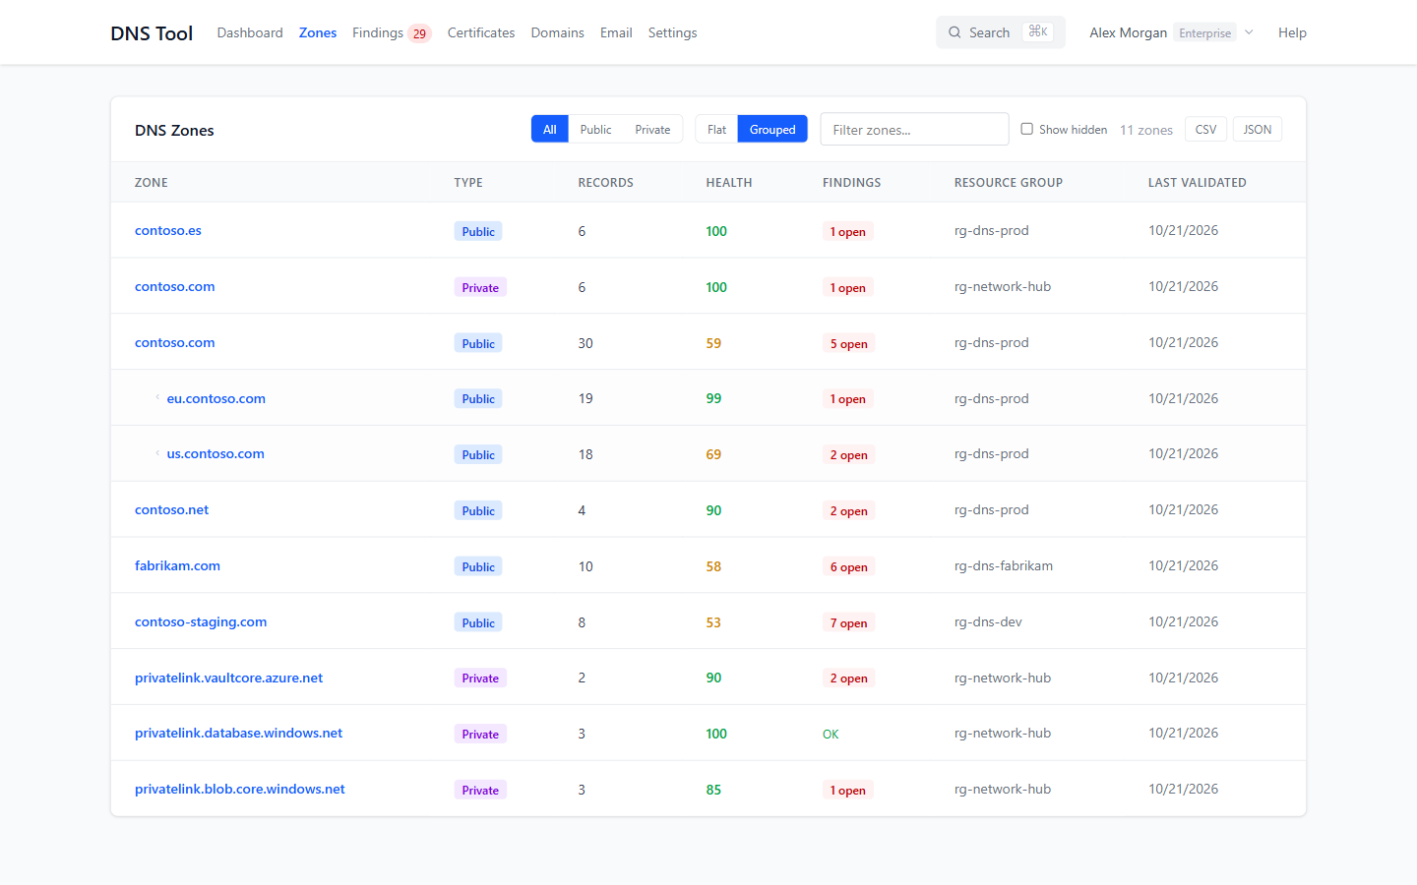This screenshot has height=885, width=1417.
Task: Filter zones to Private only
Action: click(652, 129)
